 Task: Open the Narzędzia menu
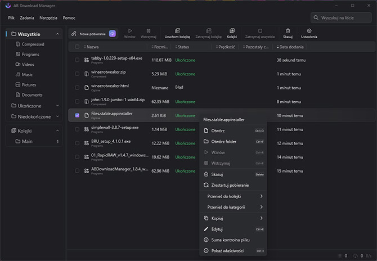pos(50,18)
